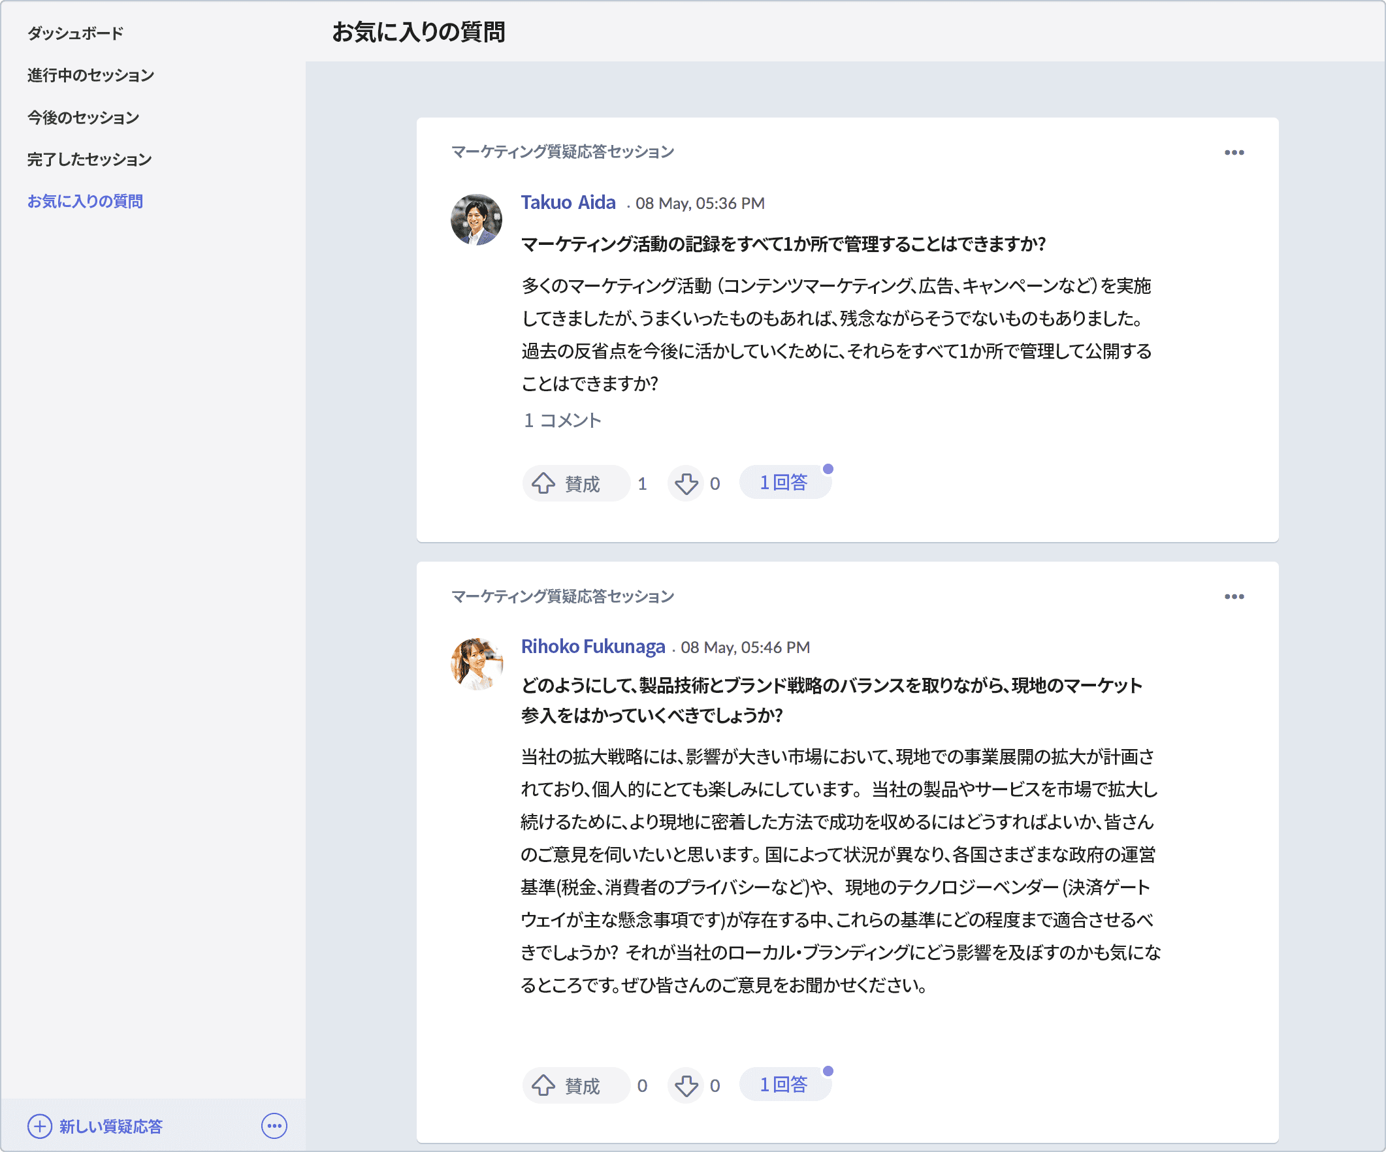Open the options menu on Rihoko's question card
The height and width of the screenshot is (1152, 1386).
click(x=1235, y=596)
